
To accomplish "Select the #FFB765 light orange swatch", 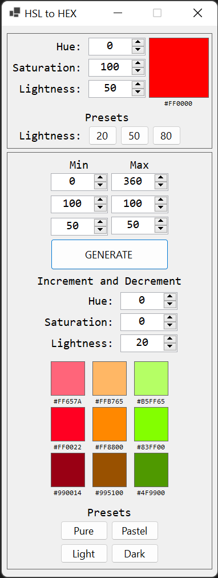I will 110,378.
